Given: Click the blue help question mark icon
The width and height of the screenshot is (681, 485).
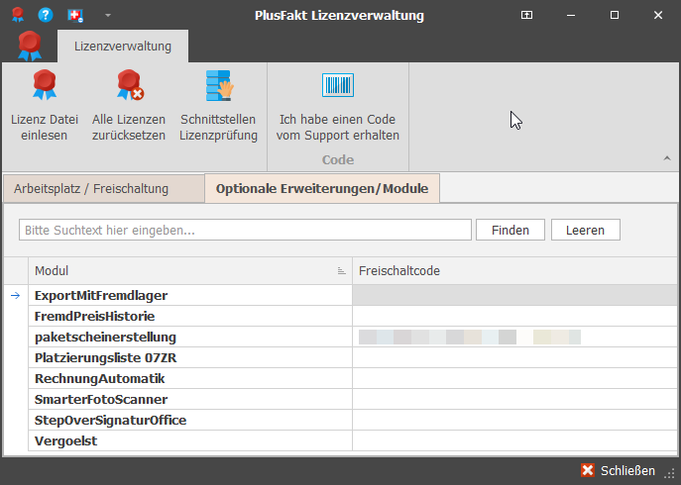Looking at the screenshot, I should coord(46,15).
